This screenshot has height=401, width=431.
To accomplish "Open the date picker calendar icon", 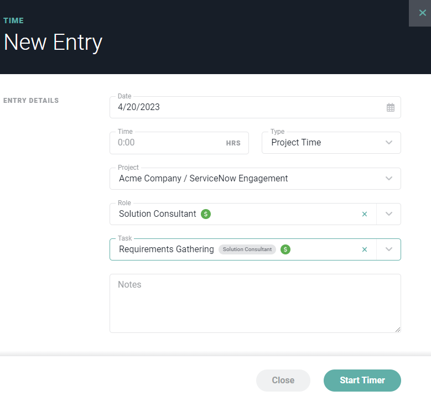I will click(x=390, y=107).
